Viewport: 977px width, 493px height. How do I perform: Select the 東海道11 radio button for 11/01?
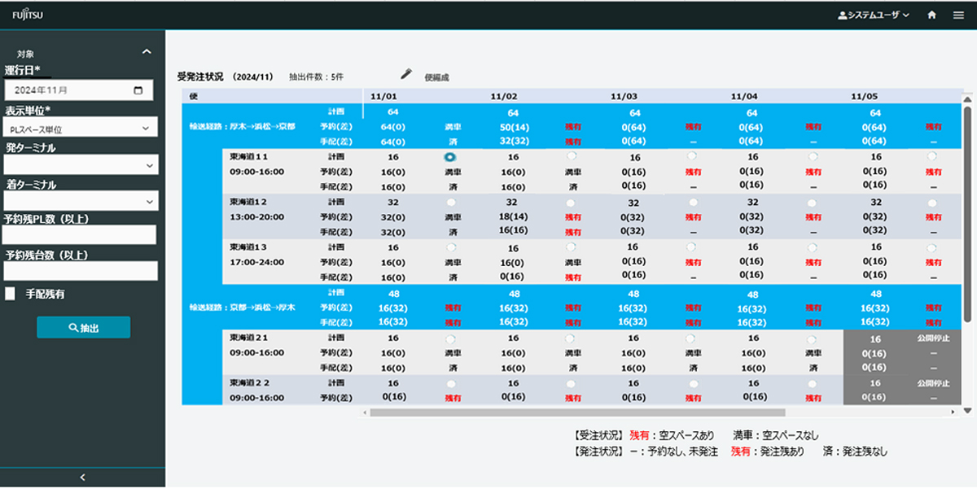(x=450, y=157)
